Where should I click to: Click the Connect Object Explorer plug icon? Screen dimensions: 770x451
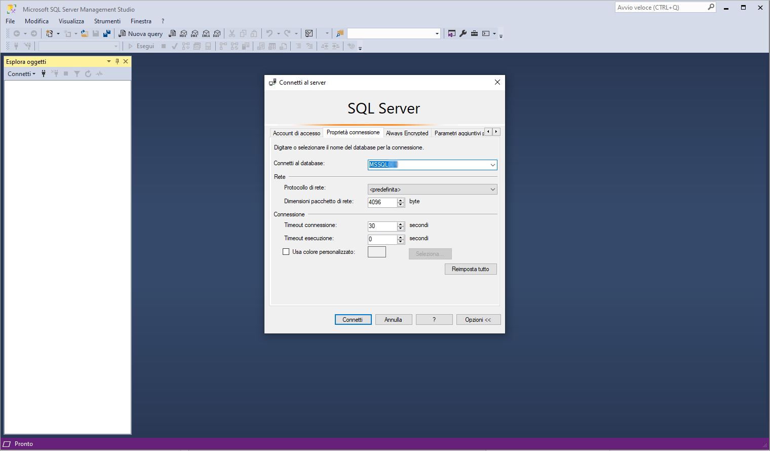(x=44, y=73)
